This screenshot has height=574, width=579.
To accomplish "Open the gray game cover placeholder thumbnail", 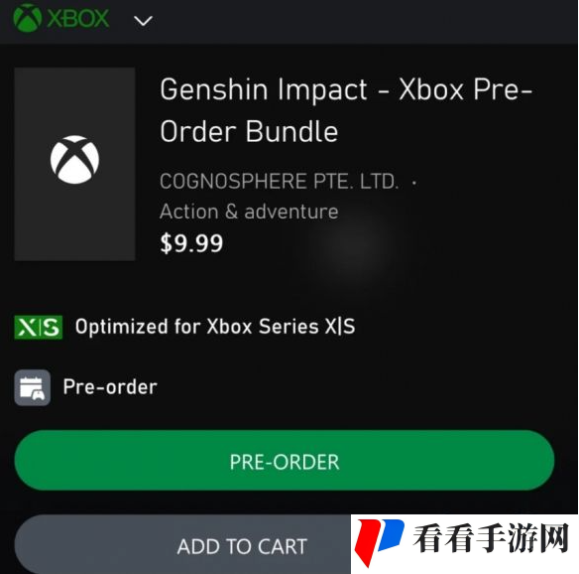I will tap(75, 164).
